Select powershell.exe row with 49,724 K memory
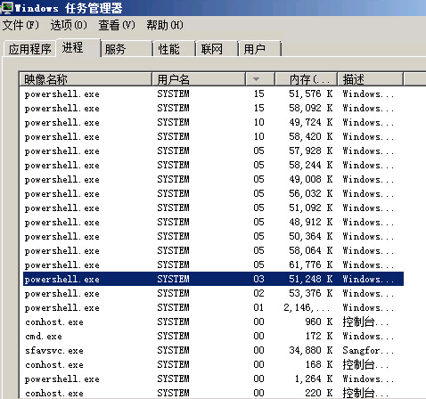The image size is (426, 399). [213, 122]
